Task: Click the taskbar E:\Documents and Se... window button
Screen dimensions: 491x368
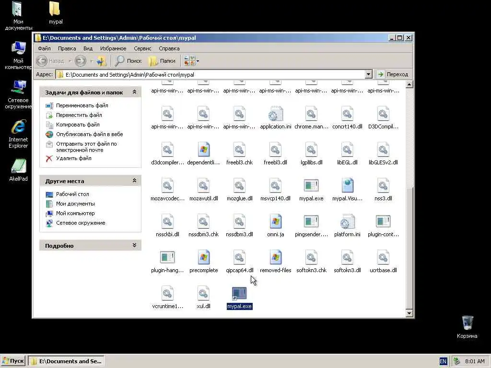Action: 66,361
